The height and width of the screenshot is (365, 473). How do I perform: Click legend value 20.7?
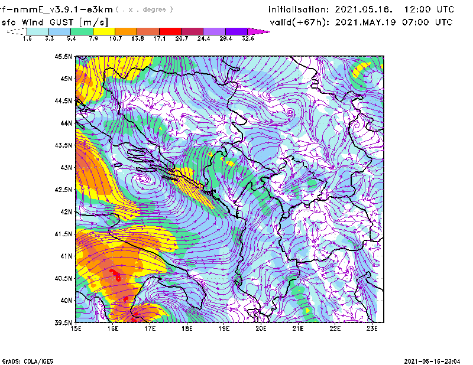182,38
